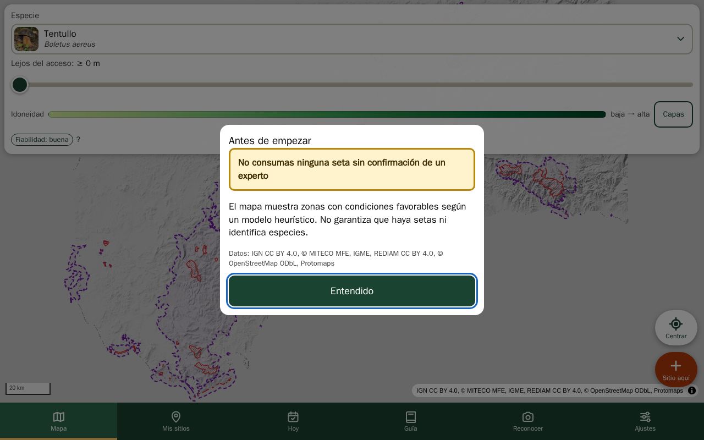Image resolution: width=704 pixels, height=440 pixels.
Task: Click the Boletus aereus scientific name
Action: click(69, 45)
